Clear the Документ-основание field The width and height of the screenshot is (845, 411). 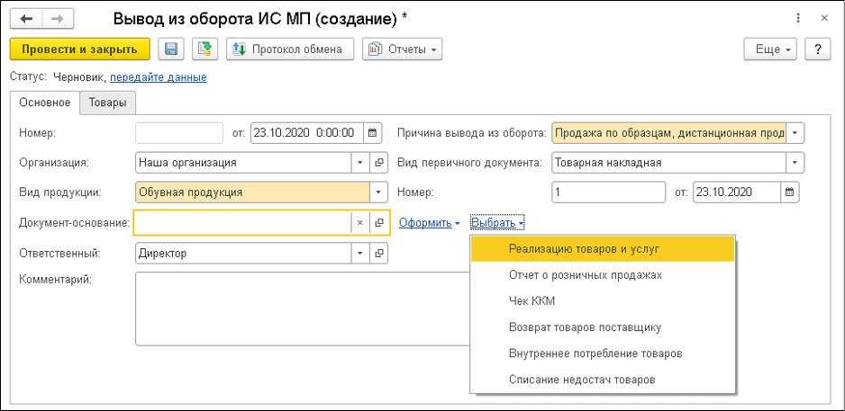click(359, 222)
